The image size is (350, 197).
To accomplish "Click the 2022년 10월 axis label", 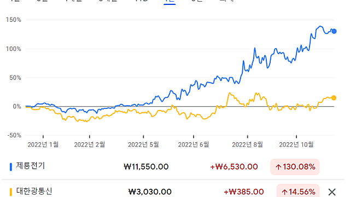I will 296,144.
